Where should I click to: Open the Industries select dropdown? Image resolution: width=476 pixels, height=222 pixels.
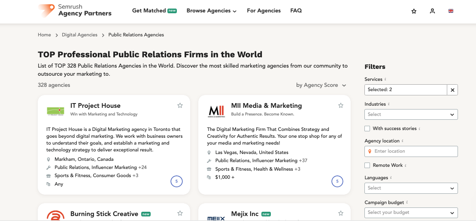pos(411,114)
